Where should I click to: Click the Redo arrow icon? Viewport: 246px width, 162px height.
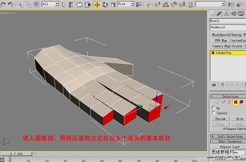click(11, 5)
